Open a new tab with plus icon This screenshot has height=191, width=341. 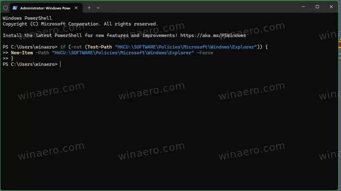89,8
